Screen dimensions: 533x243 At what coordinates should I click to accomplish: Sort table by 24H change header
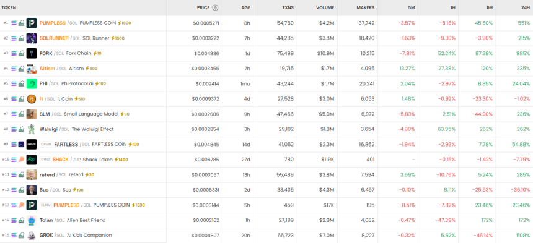[x=526, y=8]
